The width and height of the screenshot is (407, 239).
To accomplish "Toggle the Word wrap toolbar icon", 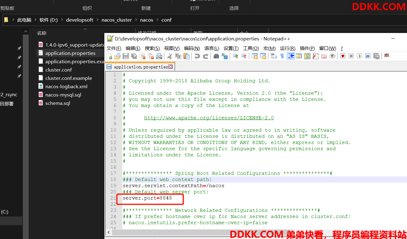I will (x=274, y=56).
